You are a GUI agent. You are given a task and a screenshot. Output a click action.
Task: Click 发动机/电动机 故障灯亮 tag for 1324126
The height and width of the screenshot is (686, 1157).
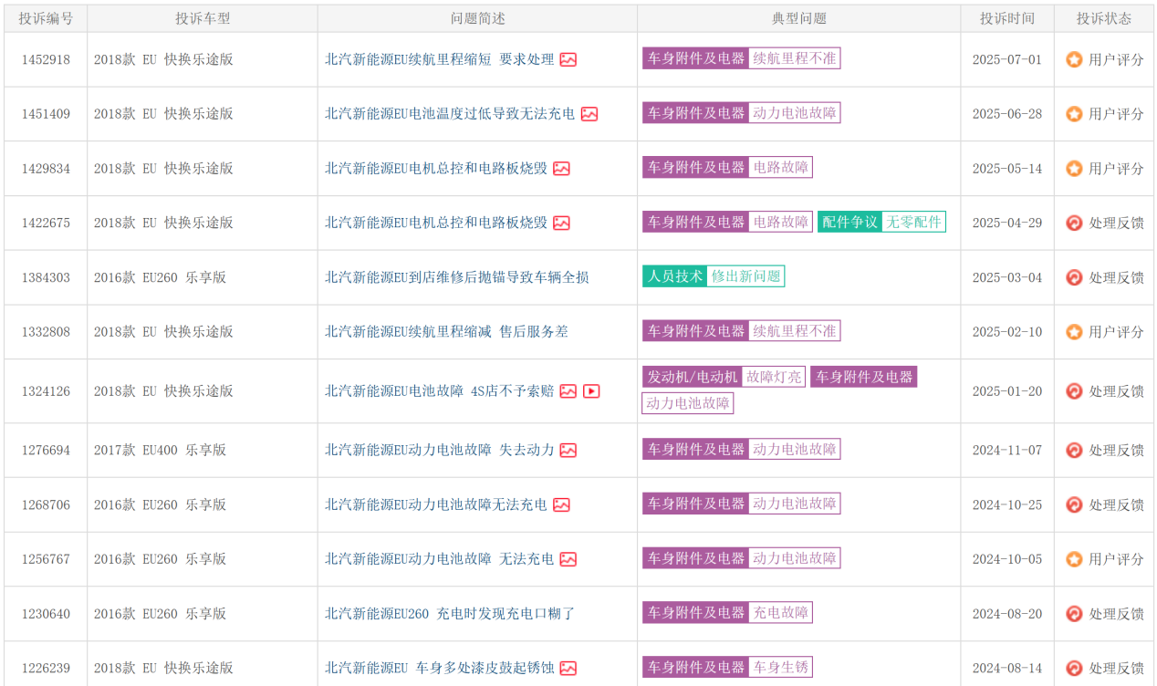click(x=724, y=377)
